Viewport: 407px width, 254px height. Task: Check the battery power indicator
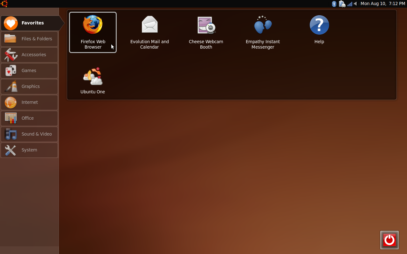point(342,4)
